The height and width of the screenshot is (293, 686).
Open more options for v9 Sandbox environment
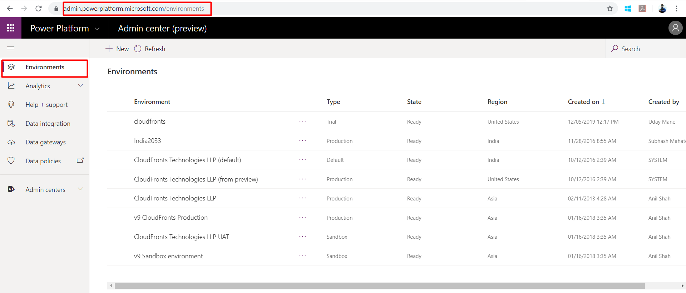(302, 256)
